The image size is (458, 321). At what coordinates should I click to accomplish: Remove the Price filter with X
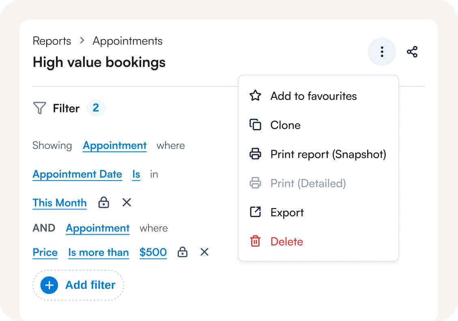click(x=204, y=252)
